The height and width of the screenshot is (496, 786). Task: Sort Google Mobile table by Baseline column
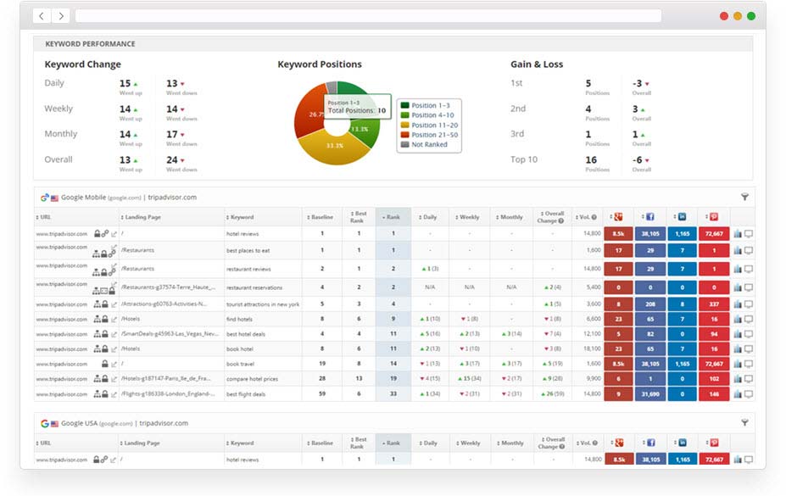click(321, 217)
